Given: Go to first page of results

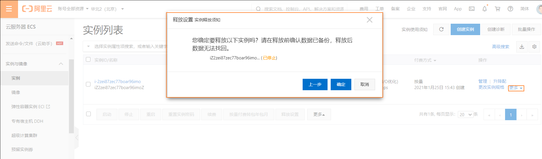Looking at the screenshot, I should pos(489,115).
